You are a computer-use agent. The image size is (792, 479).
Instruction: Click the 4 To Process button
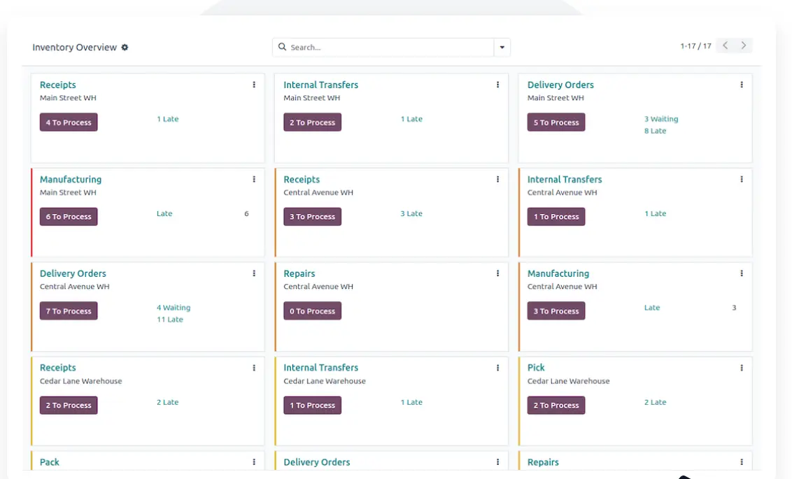tap(69, 122)
